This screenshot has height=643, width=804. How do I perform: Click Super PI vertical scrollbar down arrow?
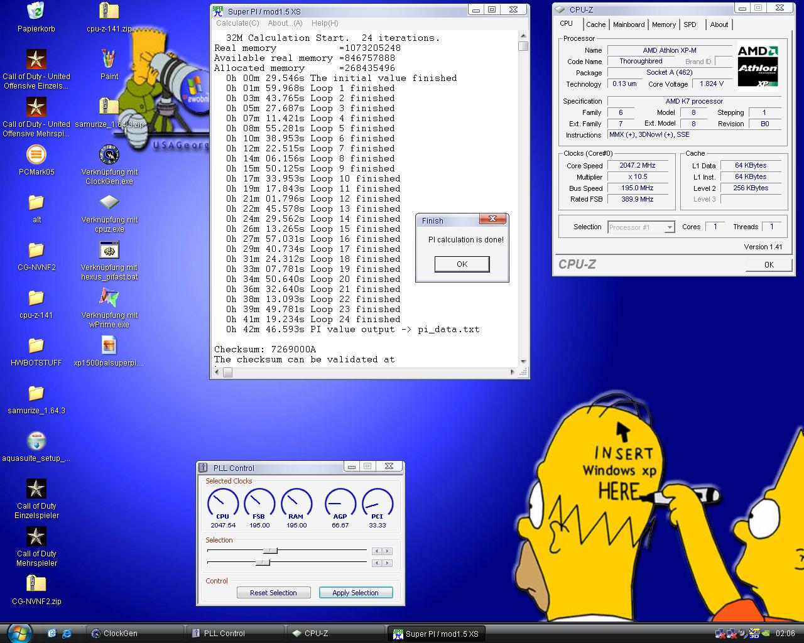(x=523, y=362)
